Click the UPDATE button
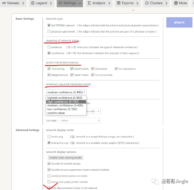Viewport: 194px width, 190px height. coord(179,22)
